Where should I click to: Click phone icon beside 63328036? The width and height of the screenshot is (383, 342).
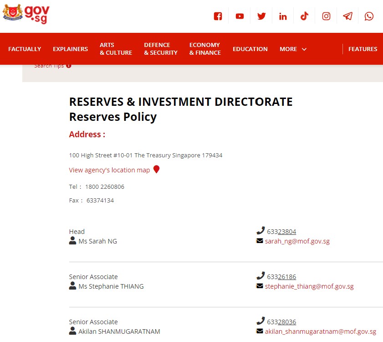pos(260,321)
